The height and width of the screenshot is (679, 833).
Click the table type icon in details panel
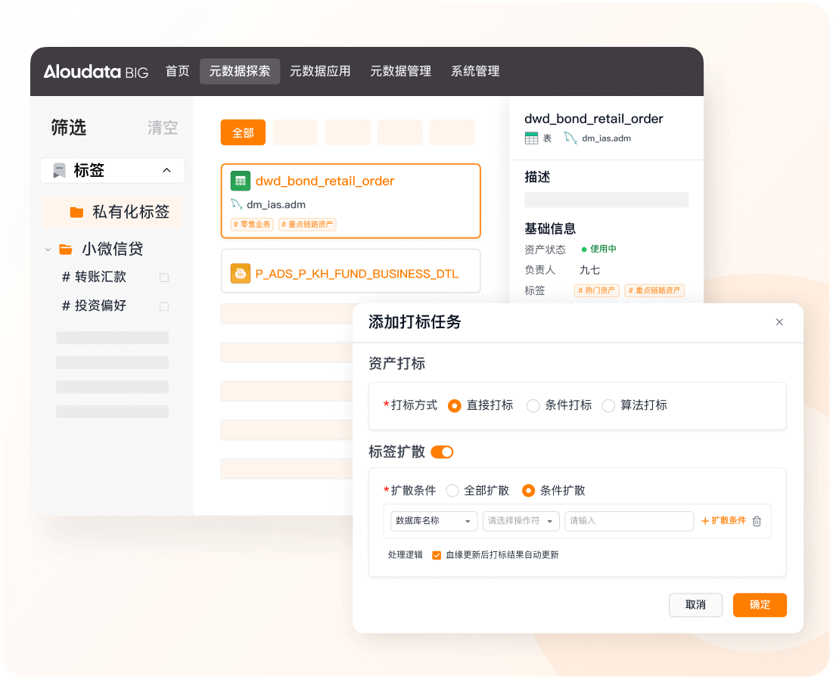[x=531, y=138]
